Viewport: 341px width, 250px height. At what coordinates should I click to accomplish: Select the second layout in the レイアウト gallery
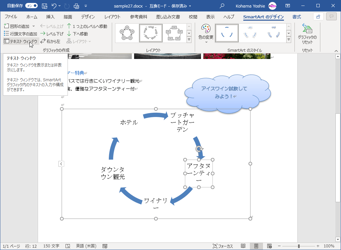point(151,32)
